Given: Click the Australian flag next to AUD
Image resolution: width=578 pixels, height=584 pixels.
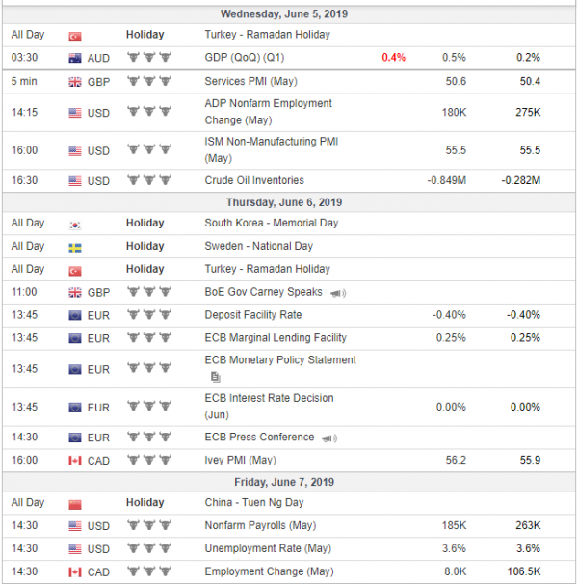Looking at the screenshot, I should [x=75, y=58].
